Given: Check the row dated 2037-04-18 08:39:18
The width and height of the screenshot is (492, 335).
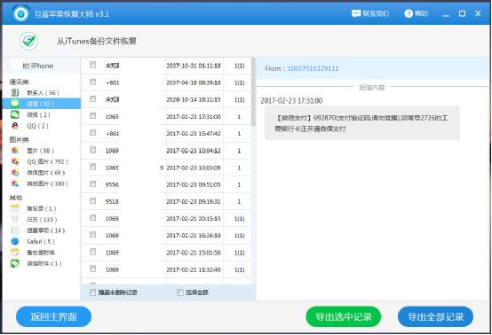Looking at the screenshot, I should point(92,82).
